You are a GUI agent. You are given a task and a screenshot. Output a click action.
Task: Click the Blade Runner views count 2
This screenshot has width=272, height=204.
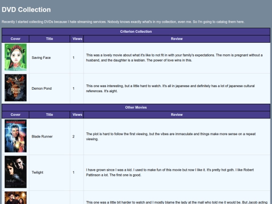click(74, 137)
